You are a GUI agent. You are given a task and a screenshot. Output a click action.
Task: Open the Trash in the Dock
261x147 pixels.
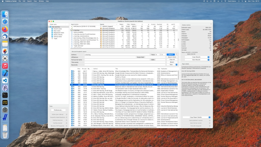pos(5,135)
